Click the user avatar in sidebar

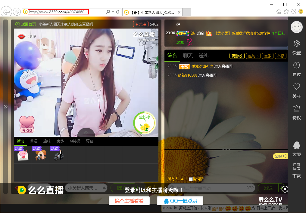[x=296, y=27]
